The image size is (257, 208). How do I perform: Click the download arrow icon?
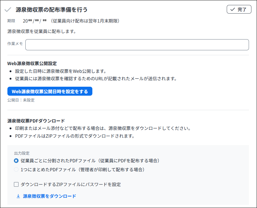tap(18, 196)
